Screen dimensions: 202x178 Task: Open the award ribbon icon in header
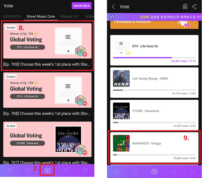[185, 6]
